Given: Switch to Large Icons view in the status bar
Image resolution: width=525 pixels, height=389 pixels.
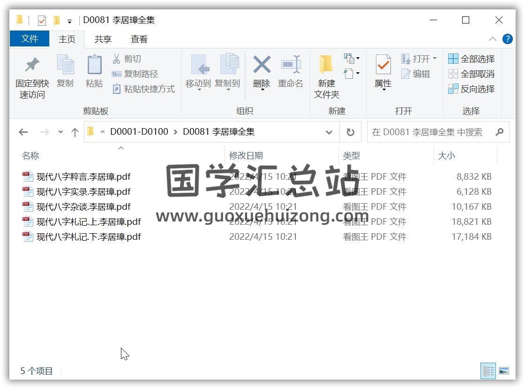Looking at the screenshot, I should click(504, 371).
